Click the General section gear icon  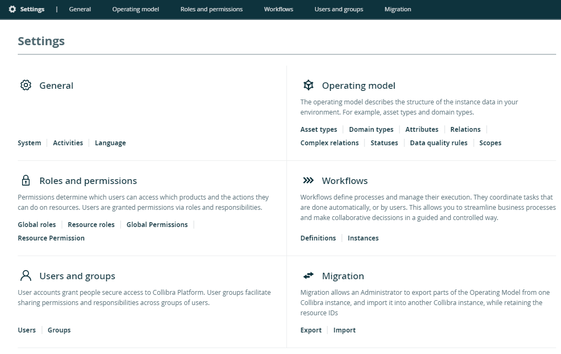click(25, 85)
